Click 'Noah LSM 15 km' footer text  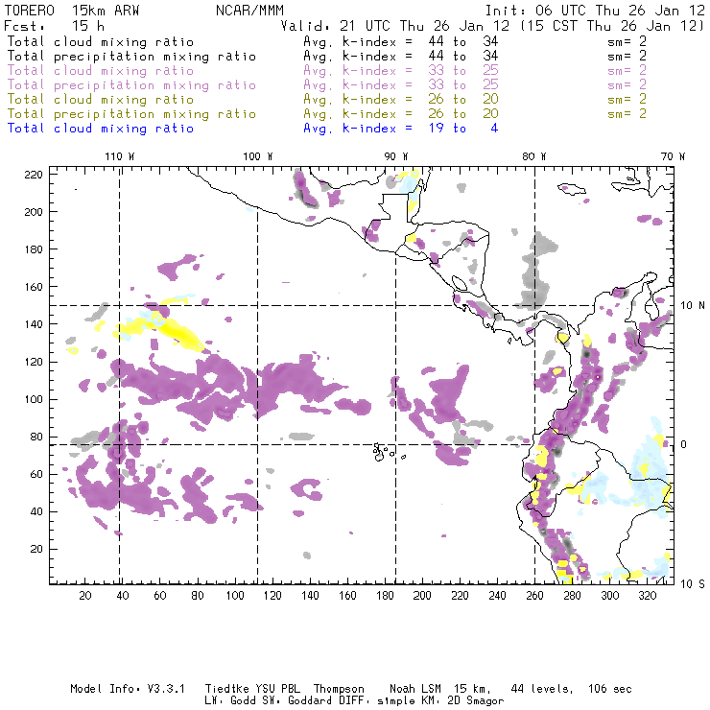(x=440, y=689)
